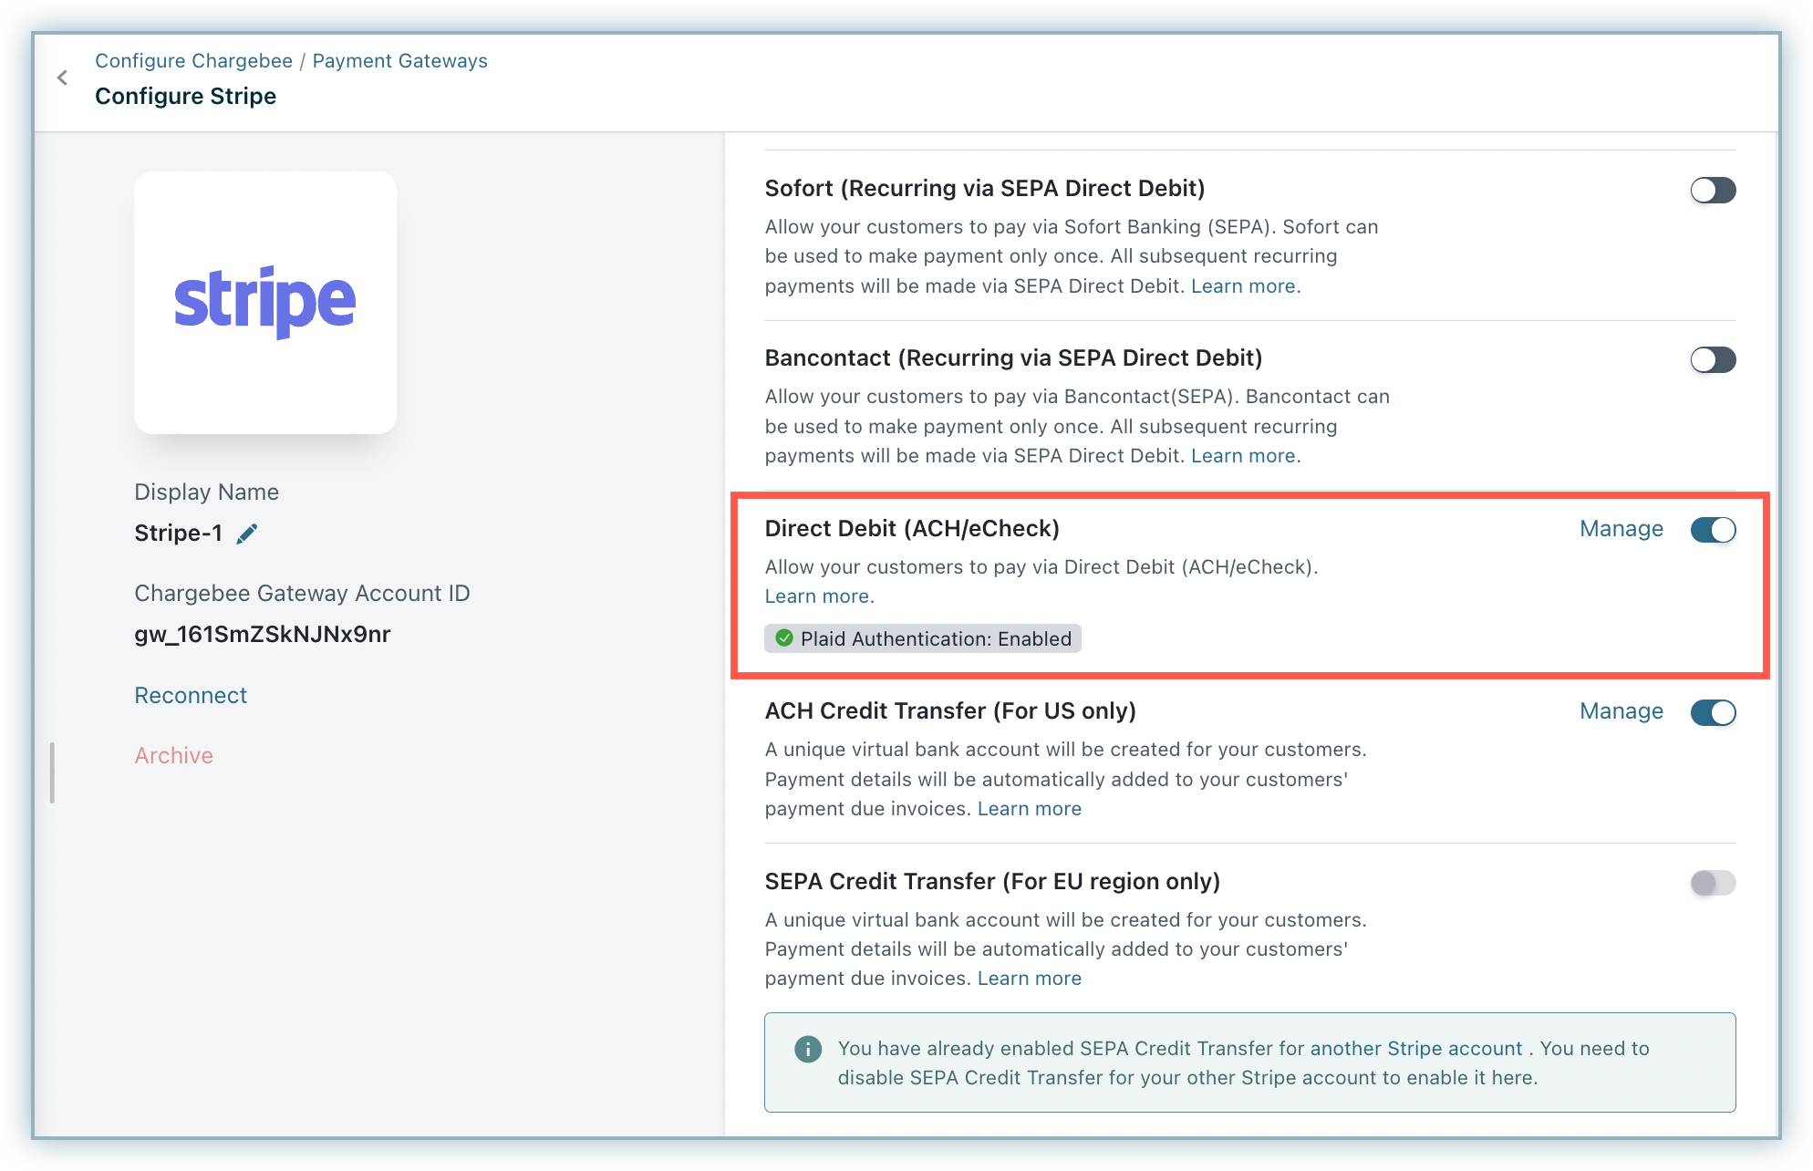This screenshot has width=1813, height=1171.
Task: Edit the Stripe-1 display name pencil
Action: [246, 534]
